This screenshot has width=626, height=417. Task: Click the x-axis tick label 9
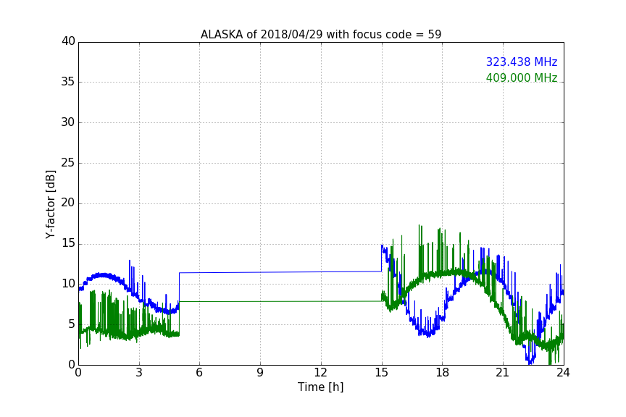[260, 373]
